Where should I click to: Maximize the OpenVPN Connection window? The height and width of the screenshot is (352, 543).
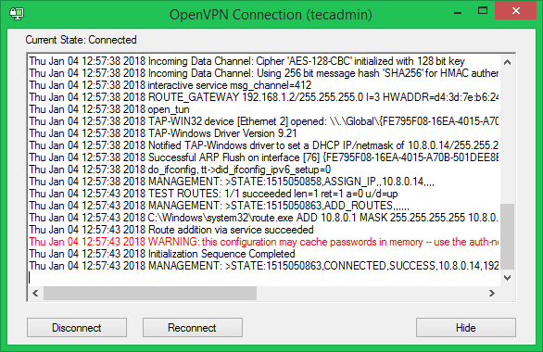coord(483,11)
